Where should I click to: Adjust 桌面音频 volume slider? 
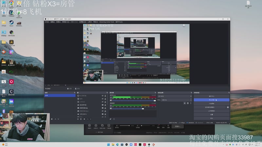click(x=134, y=109)
